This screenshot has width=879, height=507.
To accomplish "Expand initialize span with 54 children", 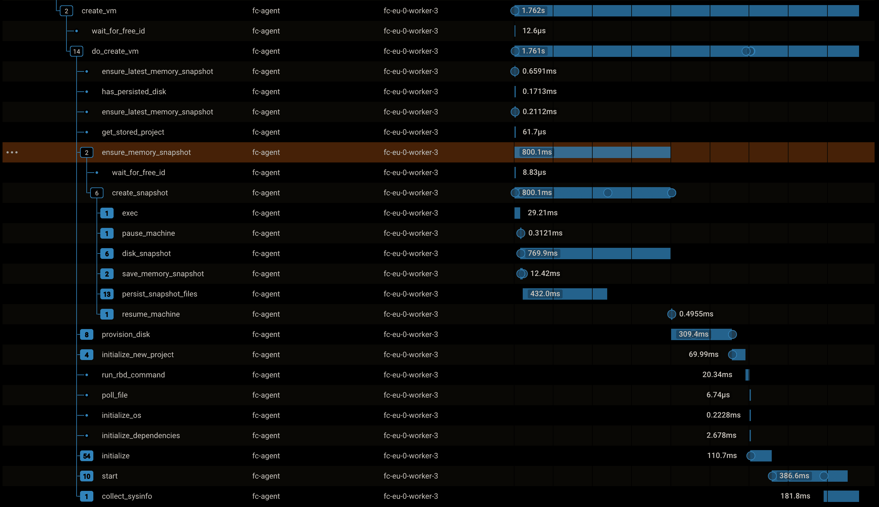I will tap(86, 456).
